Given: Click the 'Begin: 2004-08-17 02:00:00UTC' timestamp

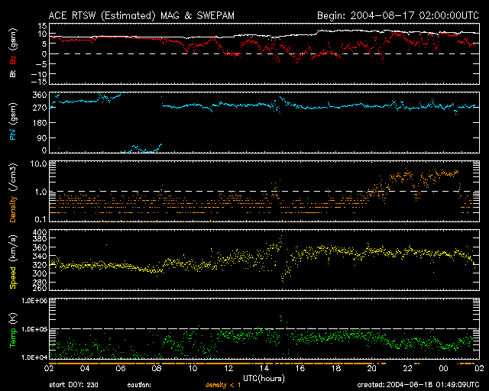Looking at the screenshot, I should click(x=398, y=15).
